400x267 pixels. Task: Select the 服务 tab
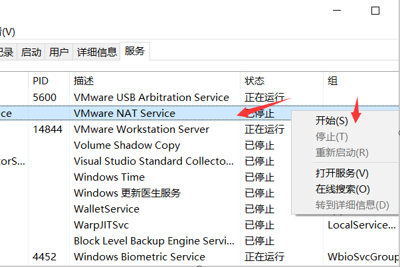point(135,51)
